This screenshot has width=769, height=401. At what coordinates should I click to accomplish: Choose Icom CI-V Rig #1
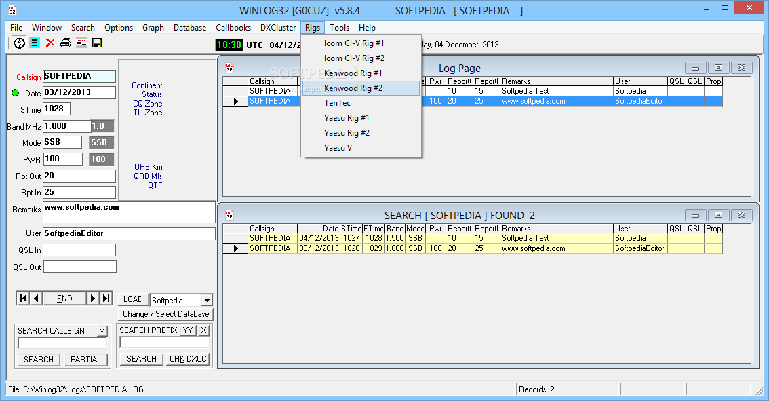[x=361, y=43]
